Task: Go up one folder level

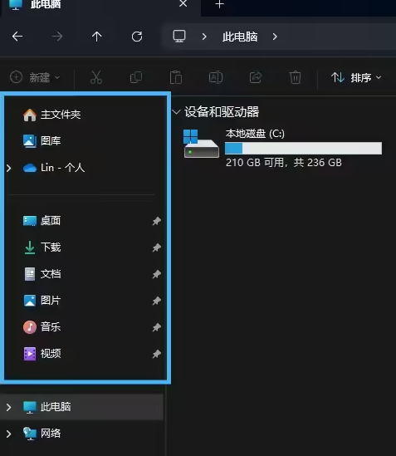Action: click(x=97, y=37)
